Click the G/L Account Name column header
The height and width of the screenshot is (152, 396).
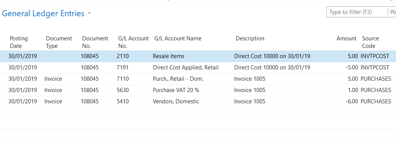178,38
